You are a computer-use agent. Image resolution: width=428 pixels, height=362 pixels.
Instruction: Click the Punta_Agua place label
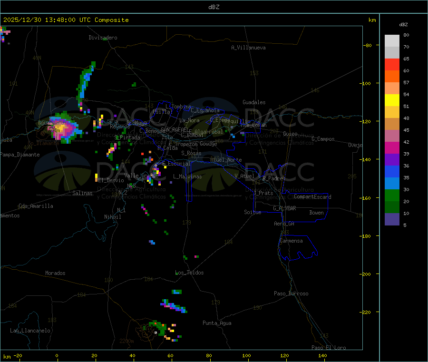click(217, 323)
